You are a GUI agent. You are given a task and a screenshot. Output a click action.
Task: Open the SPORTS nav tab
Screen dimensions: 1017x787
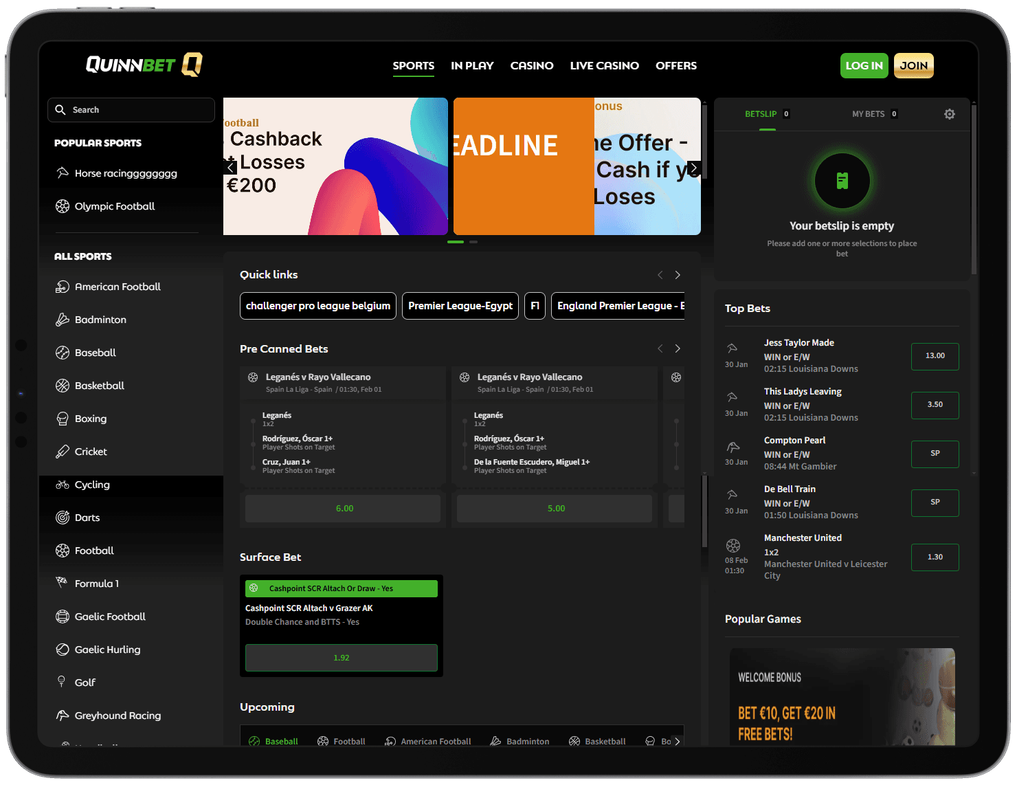click(x=414, y=66)
